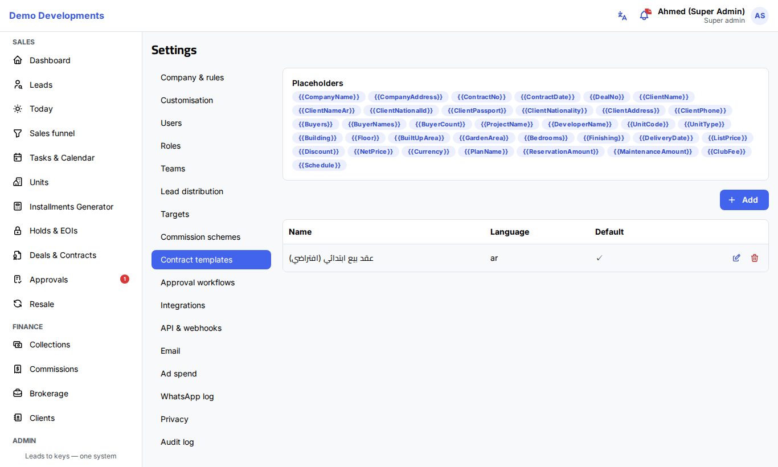Go to Roles settings

211,146
